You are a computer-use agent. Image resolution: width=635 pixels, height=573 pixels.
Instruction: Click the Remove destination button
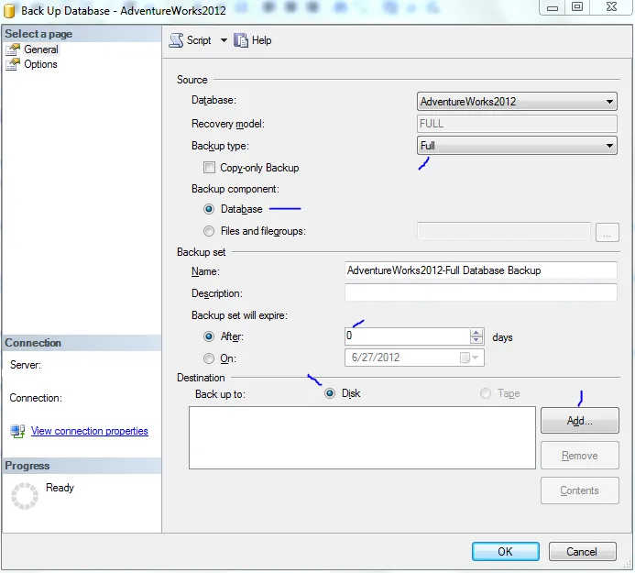coord(579,456)
